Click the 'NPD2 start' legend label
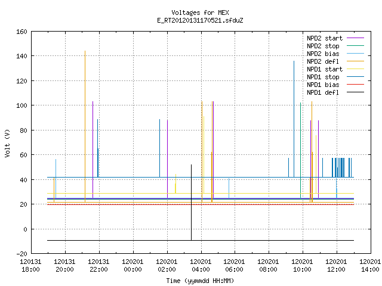 coord(325,38)
